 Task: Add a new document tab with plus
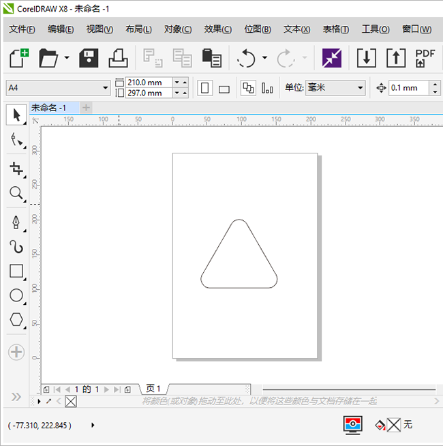tap(86, 108)
